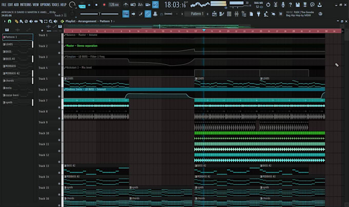Image resolution: width=349 pixels, height=207 pixels.
Task: Choose the select tool in Playlist toolbar
Action: point(46,22)
